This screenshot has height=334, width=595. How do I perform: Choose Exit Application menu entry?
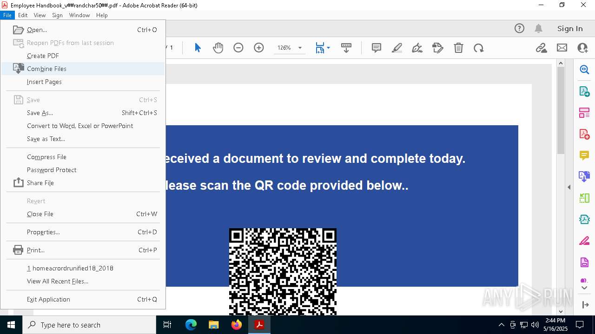coord(83,299)
